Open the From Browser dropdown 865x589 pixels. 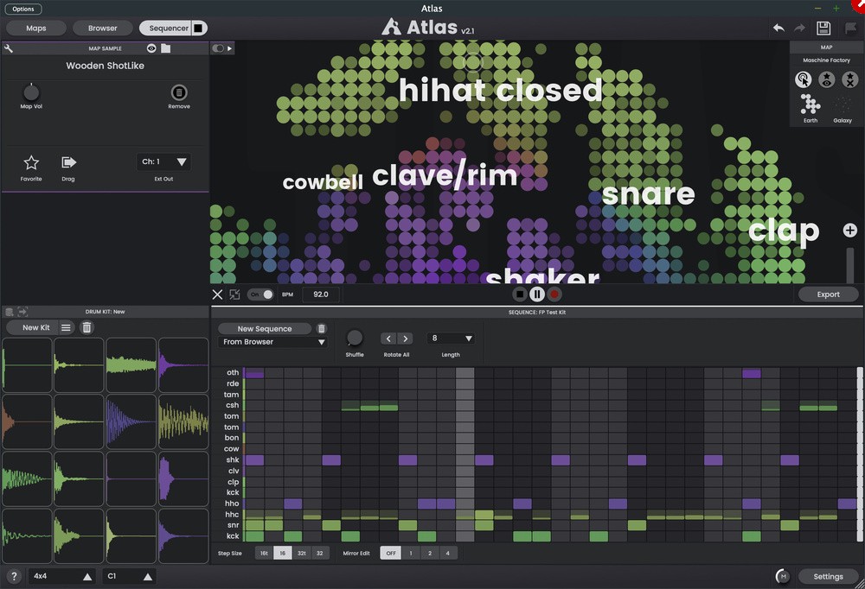point(273,342)
